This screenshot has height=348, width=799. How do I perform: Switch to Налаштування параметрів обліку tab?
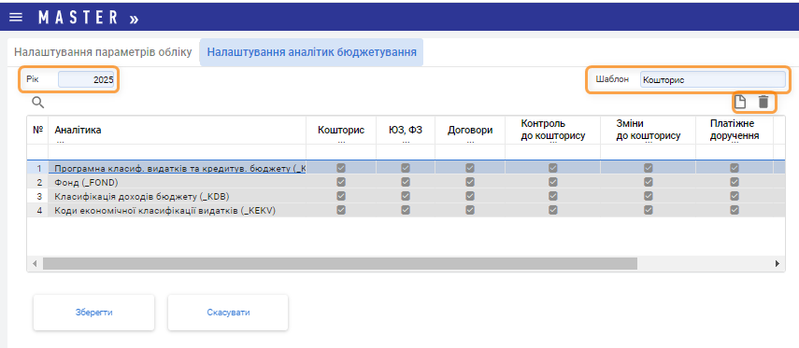(x=103, y=52)
